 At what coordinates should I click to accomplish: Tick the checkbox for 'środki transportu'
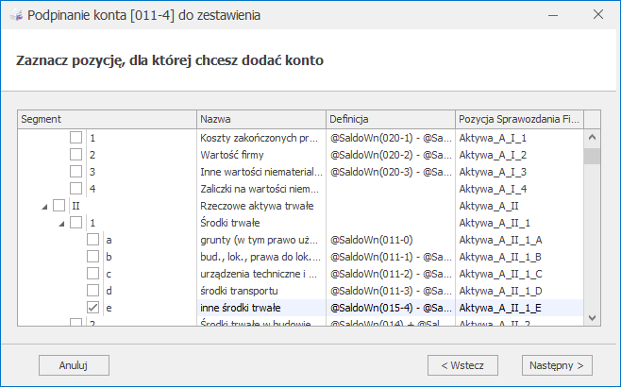[93, 291]
